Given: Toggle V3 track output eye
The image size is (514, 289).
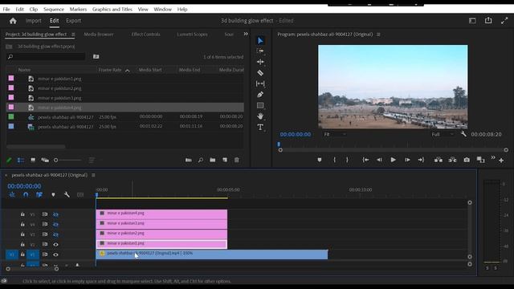Looking at the screenshot, I should pyautogui.click(x=55, y=234).
